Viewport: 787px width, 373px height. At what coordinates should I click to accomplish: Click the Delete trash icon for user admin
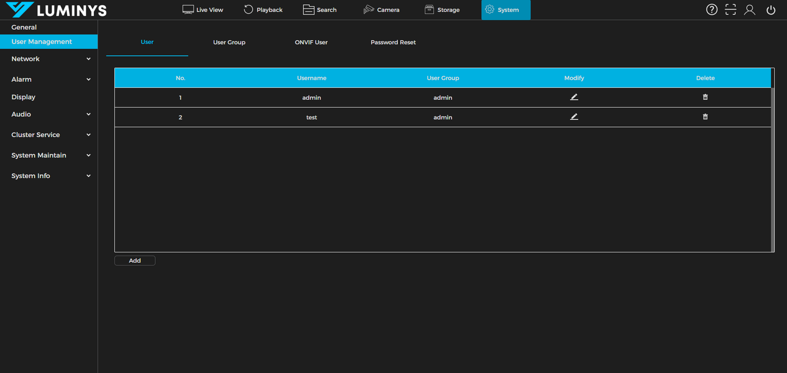pyautogui.click(x=705, y=97)
